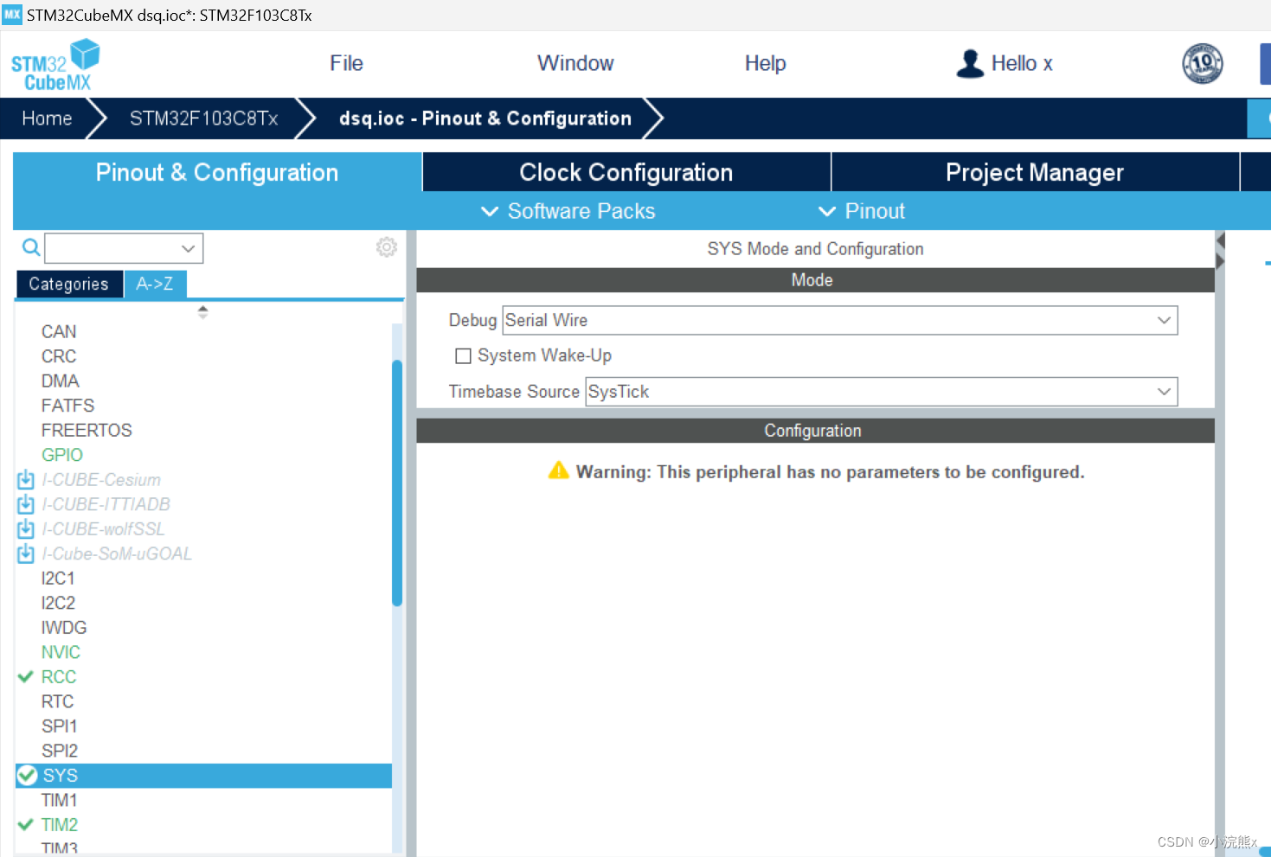The image size is (1271, 857).
Task: Click the MX app icon in the title bar
Action: (x=12, y=15)
